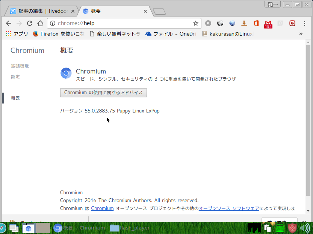Click the red firewall shield tray icon
Screen dimensions: 313x234
point(292,228)
